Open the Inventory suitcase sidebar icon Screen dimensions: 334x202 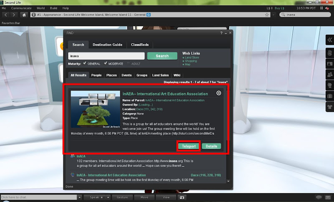click(x=330, y=96)
